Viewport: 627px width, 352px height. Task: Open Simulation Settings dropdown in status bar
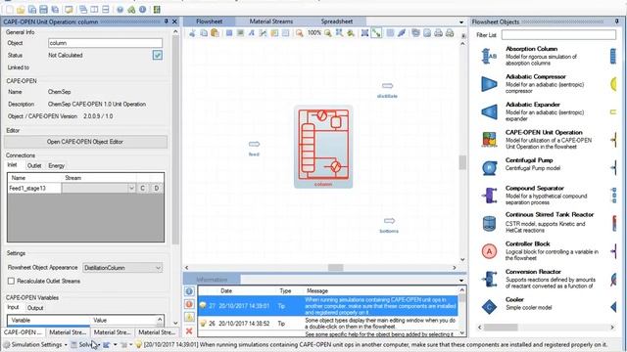coord(66,345)
